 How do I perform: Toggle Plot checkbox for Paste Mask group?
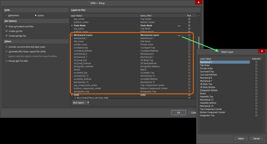pyautogui.click(x=189, y=25)
